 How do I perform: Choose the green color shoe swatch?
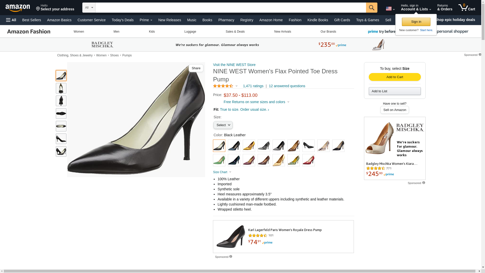pos(219,160)
